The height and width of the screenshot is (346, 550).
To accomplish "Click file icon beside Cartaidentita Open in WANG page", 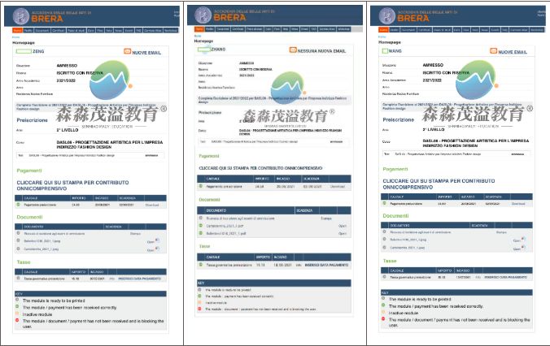I will click(x=523, y=247).
